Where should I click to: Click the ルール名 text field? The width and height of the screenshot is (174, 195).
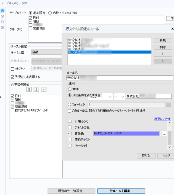(120, 78)
